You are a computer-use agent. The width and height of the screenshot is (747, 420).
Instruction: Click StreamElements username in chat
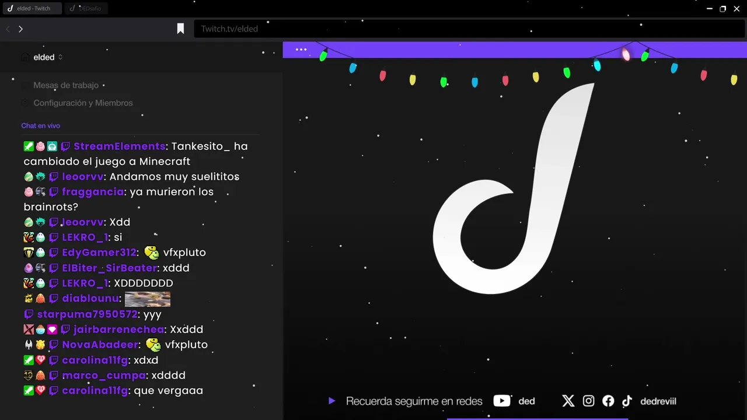point(120,146)
